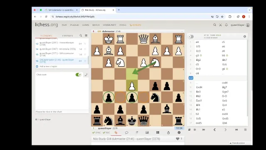Click the chat message input field
The height and width of the screenshot is (150, 266).
click(x=62, y=112)
